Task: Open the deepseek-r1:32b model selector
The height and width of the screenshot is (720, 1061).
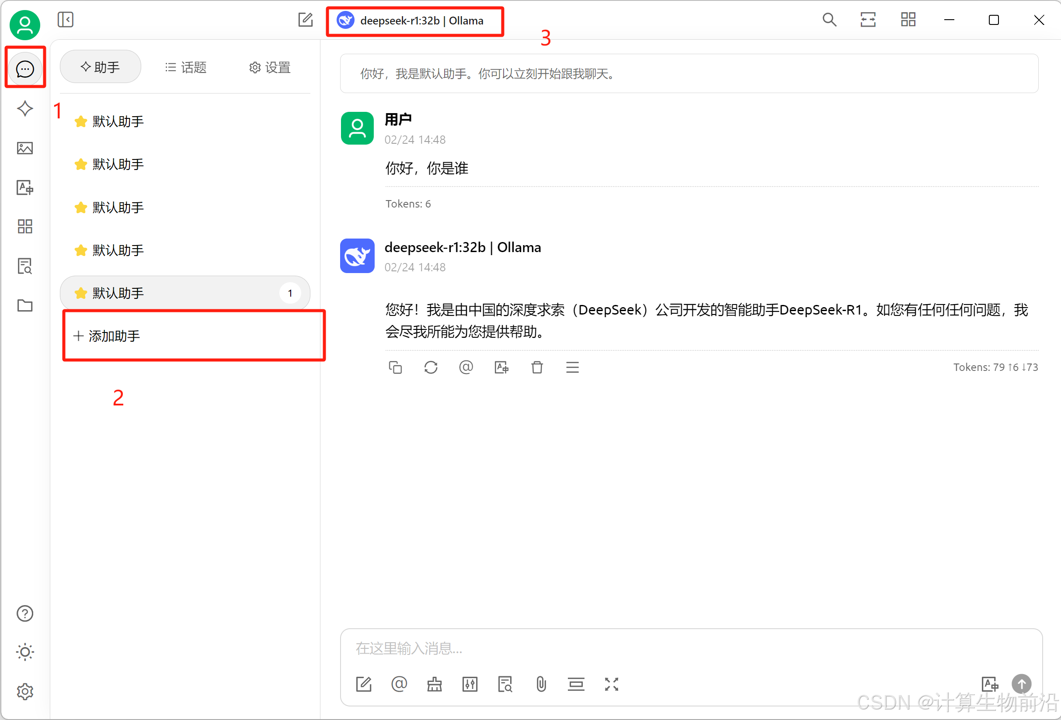Action: tap(414, 21)
